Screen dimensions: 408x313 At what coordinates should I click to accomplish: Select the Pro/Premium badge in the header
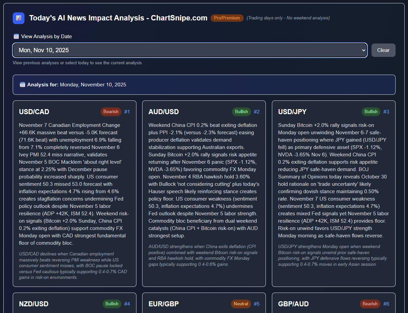pos(227,18)
